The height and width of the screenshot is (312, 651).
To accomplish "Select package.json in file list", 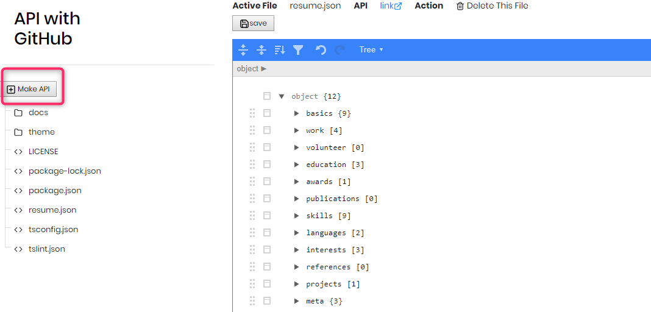I will pos(55,191).
